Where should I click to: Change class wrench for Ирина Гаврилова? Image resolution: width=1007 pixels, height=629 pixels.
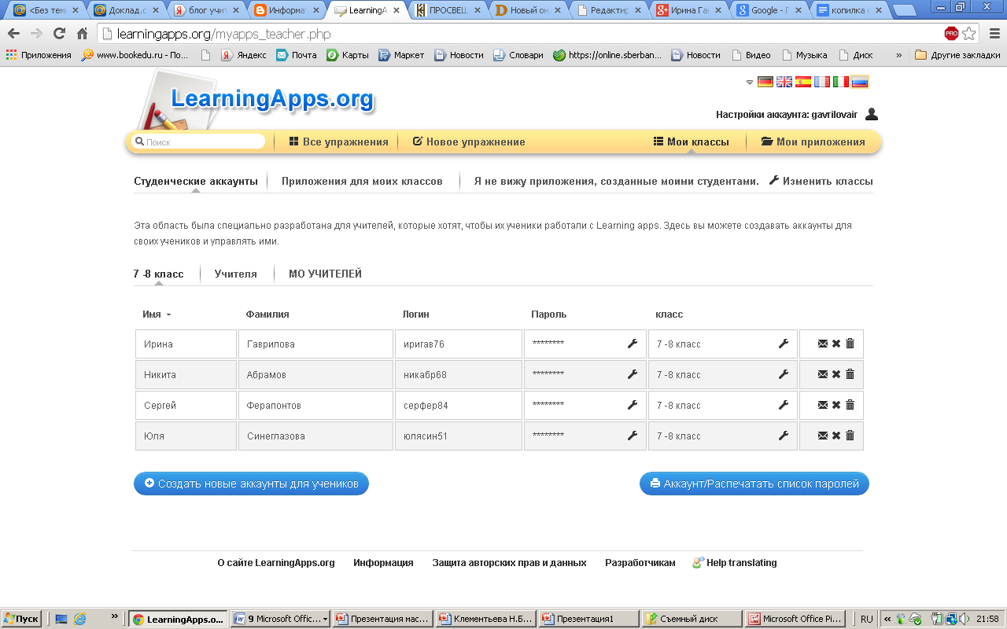[783, 344]
